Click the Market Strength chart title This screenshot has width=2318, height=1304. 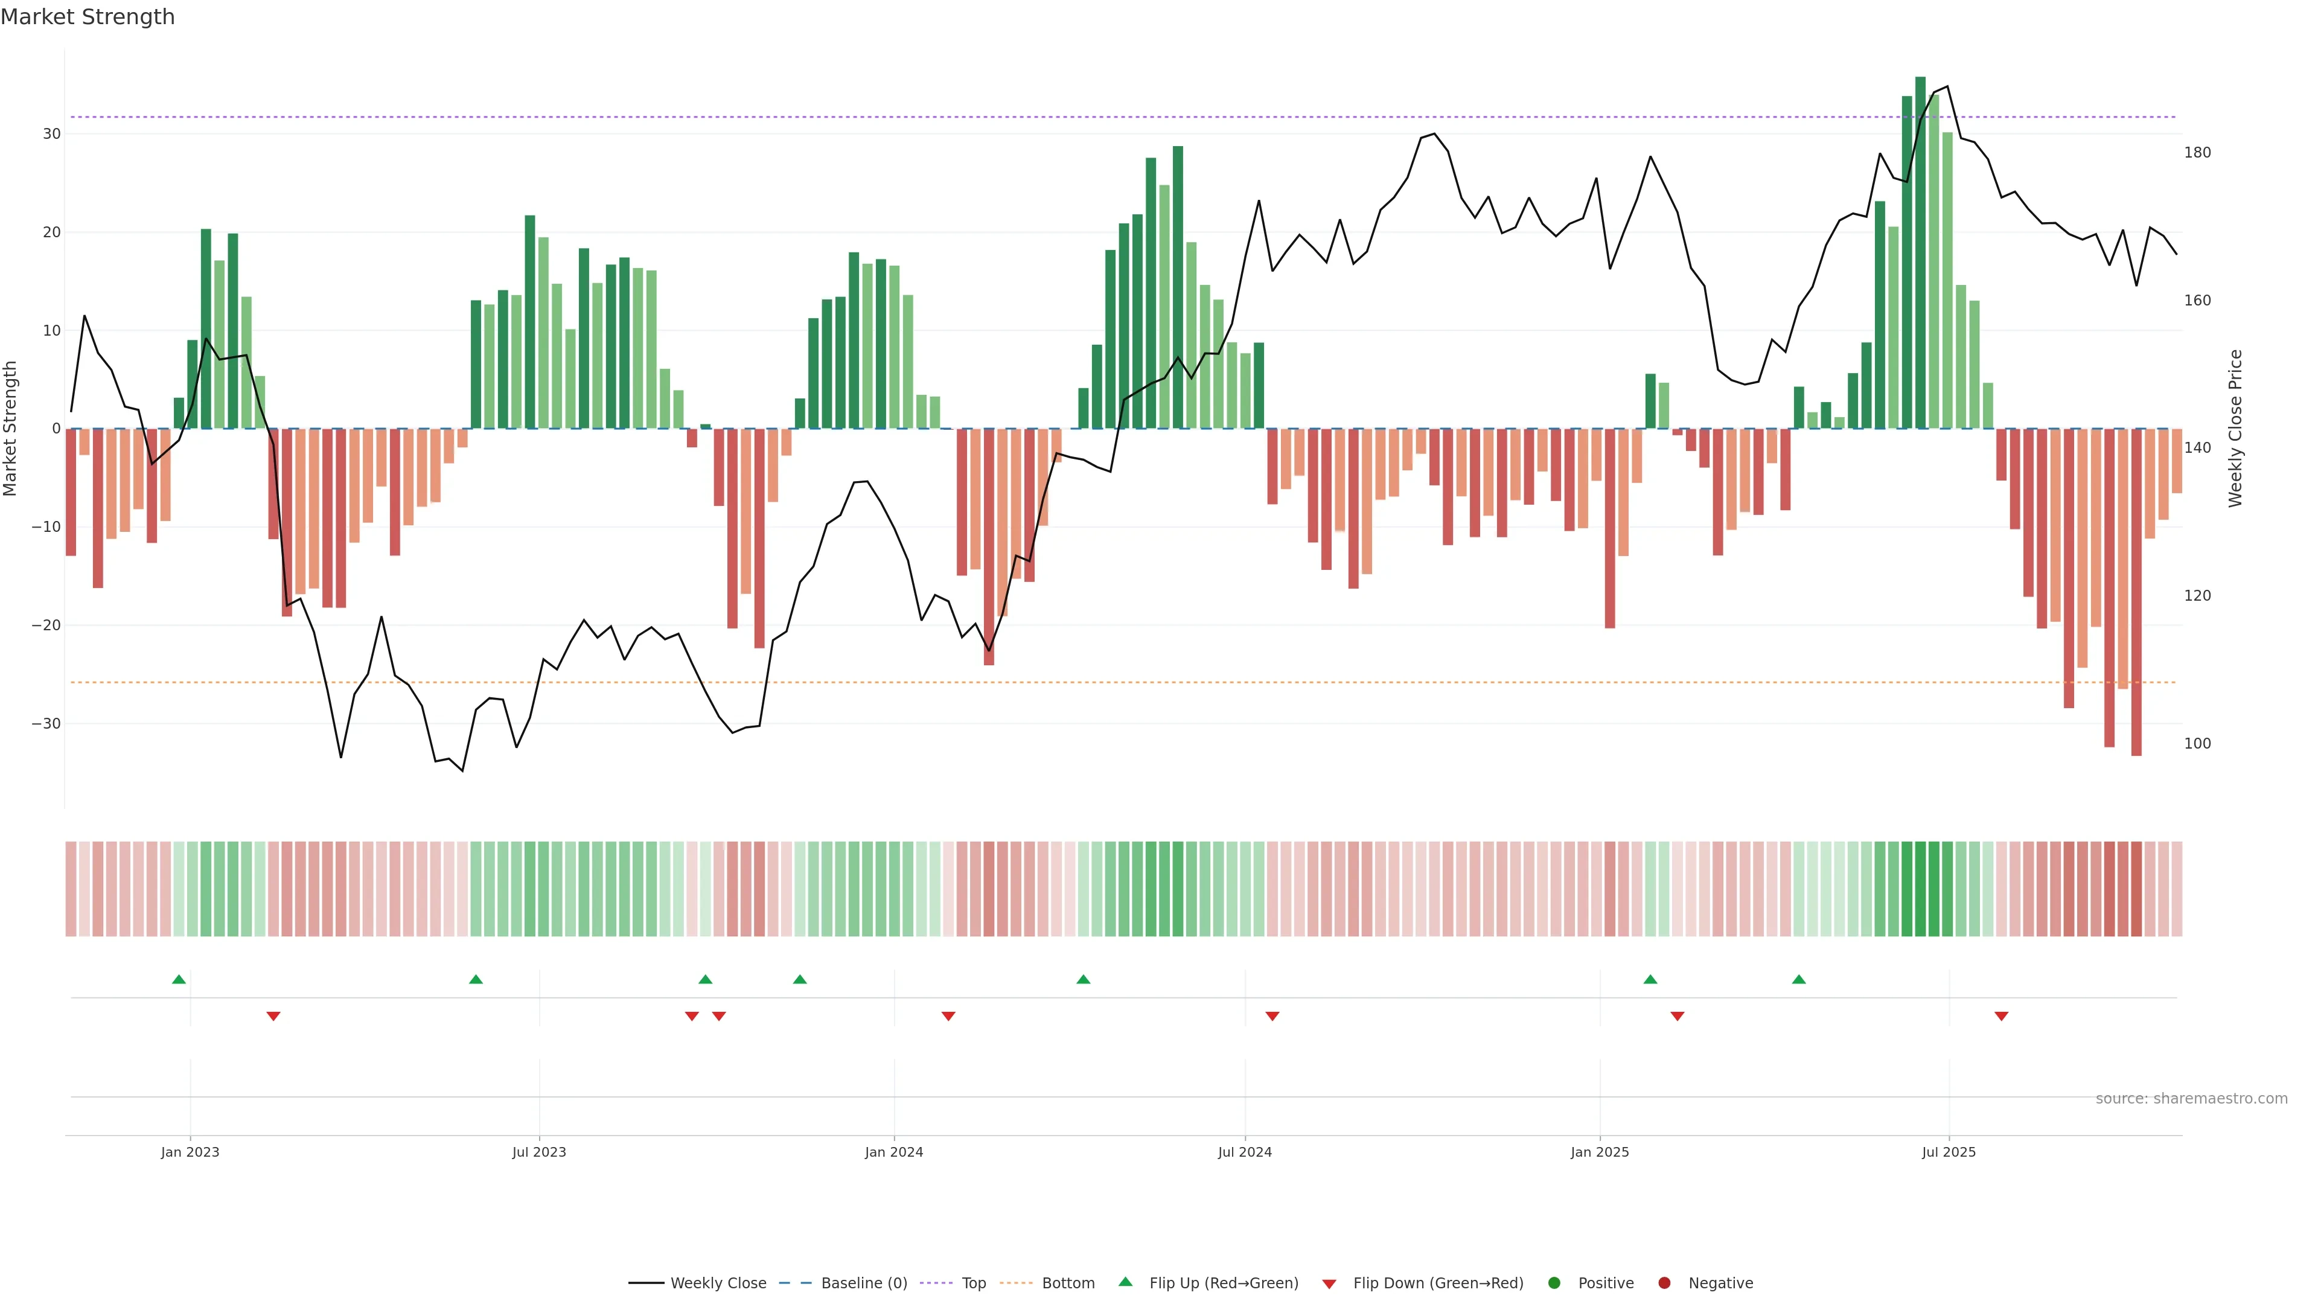(x=88, y=17)
